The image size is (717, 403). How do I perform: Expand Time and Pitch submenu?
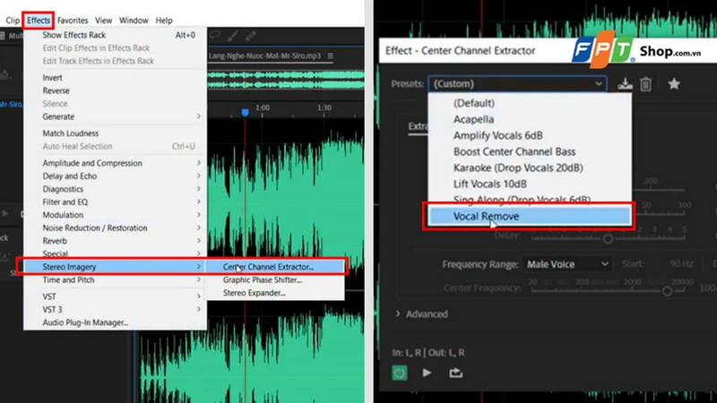tap(116, 279)
